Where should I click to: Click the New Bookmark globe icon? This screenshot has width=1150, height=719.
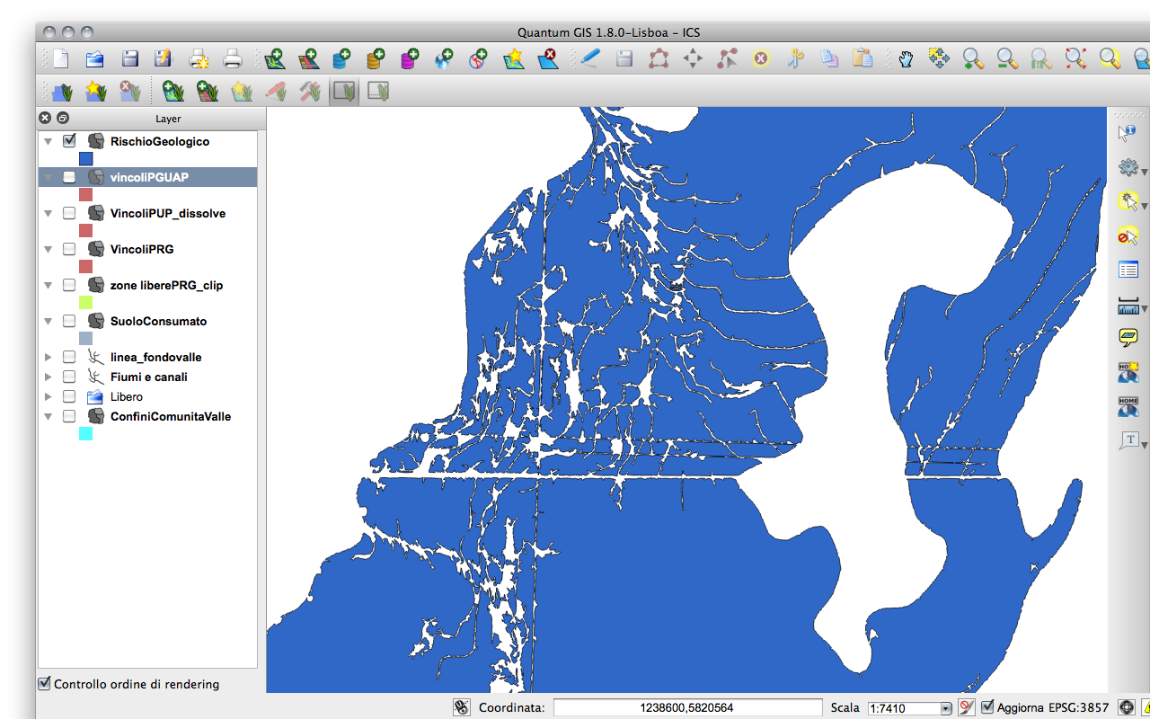click(1128, 372)
